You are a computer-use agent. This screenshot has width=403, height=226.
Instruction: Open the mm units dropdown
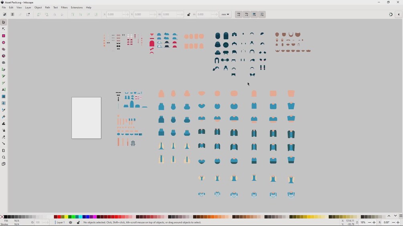(225, 15)
